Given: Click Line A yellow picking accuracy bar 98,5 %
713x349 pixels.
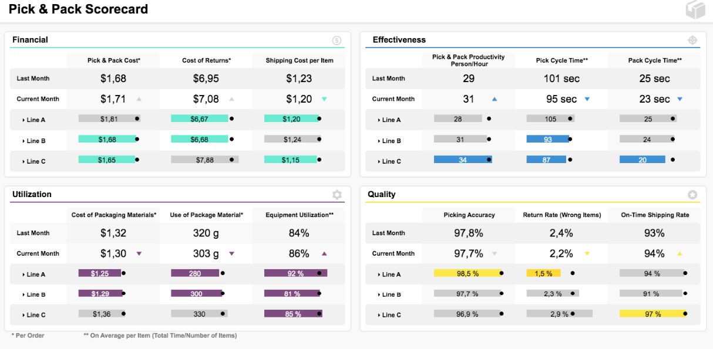Looking at the screenshot, I should (x=467, y=273).
